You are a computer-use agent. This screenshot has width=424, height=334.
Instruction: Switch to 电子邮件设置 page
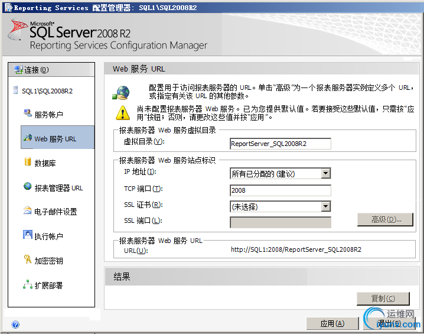56,212
